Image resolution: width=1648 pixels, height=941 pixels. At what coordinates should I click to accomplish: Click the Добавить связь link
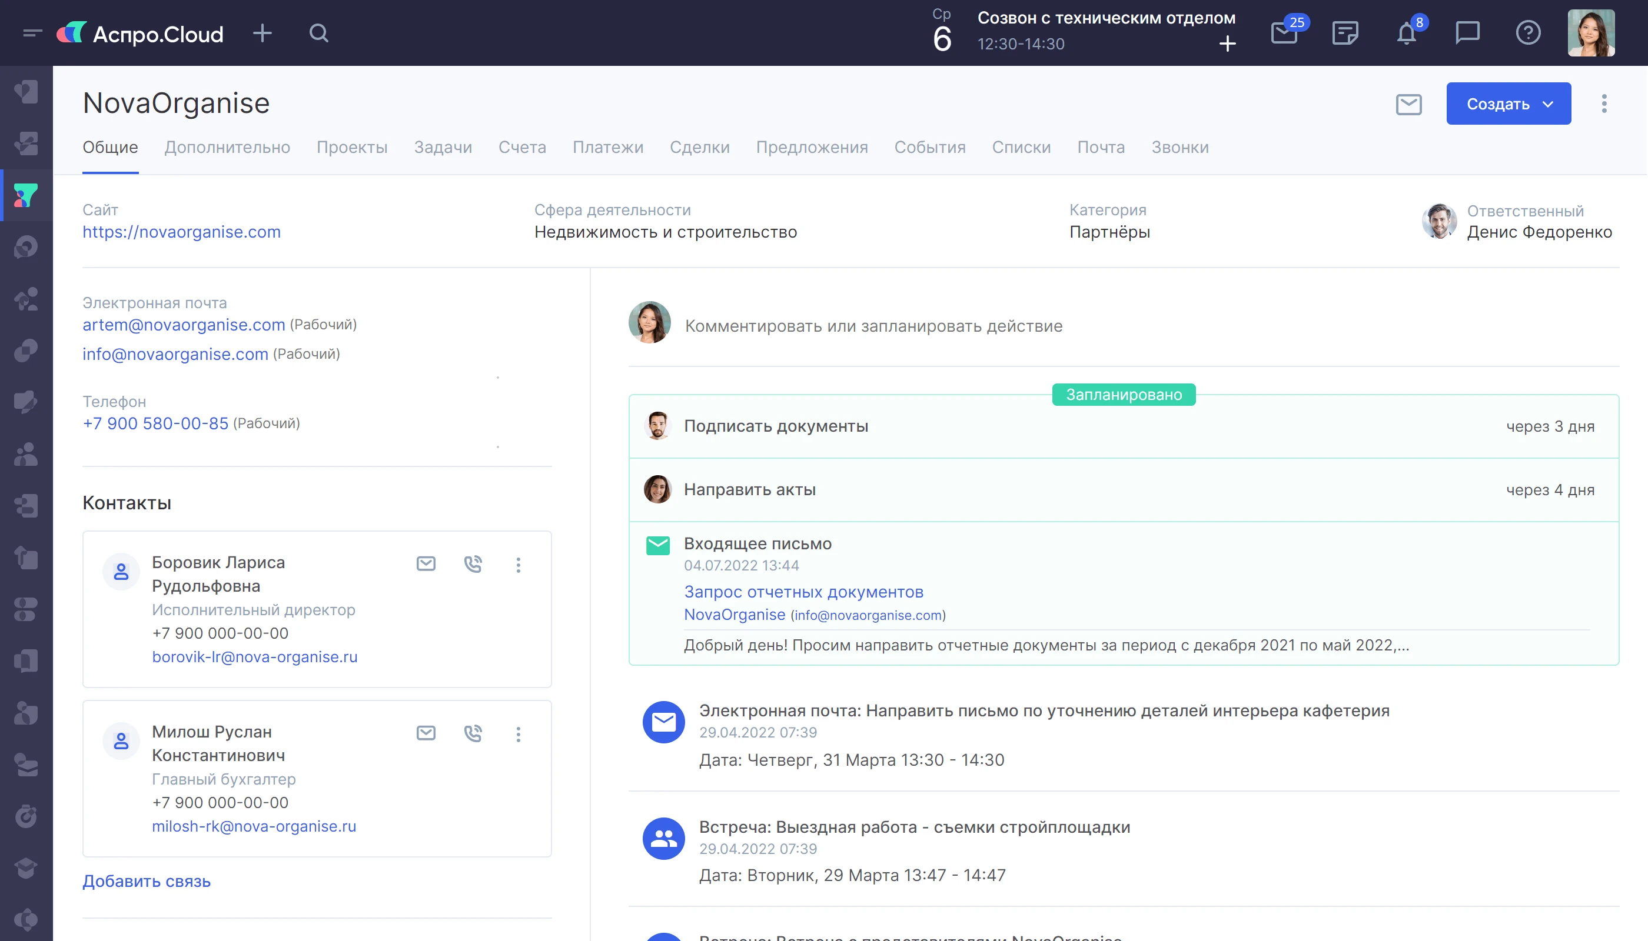point(146,881)
